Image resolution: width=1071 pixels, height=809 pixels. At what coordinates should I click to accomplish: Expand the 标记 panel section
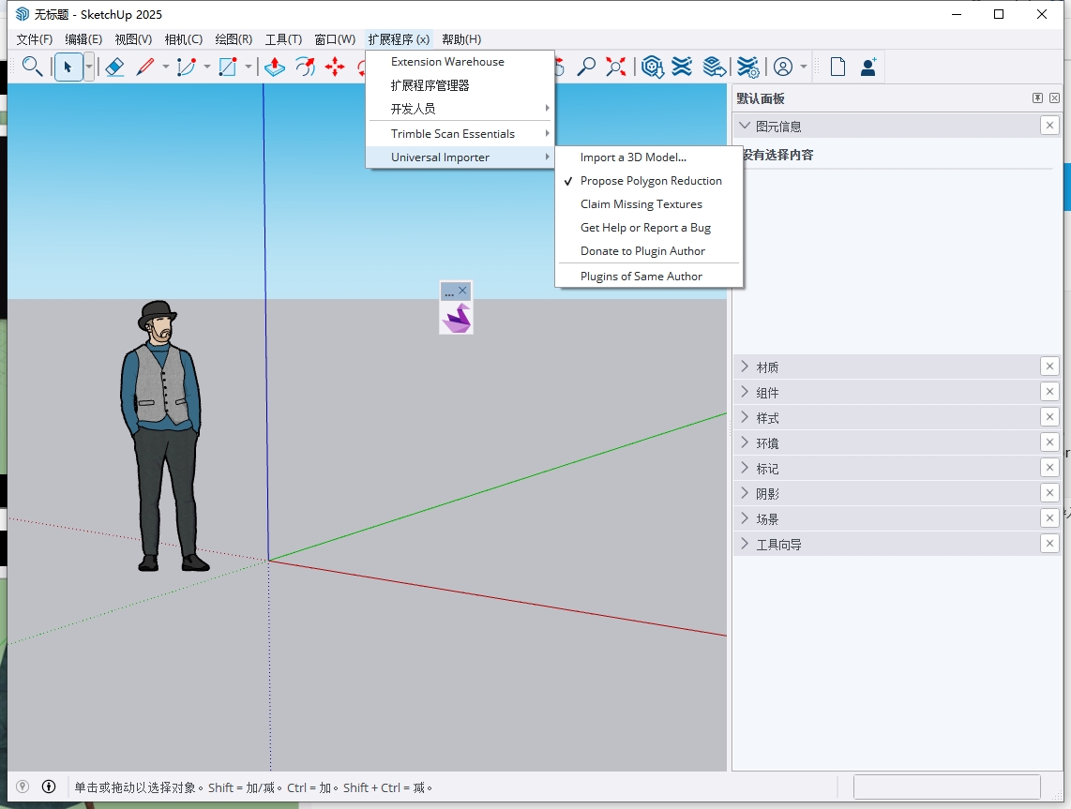pos(744,468)
